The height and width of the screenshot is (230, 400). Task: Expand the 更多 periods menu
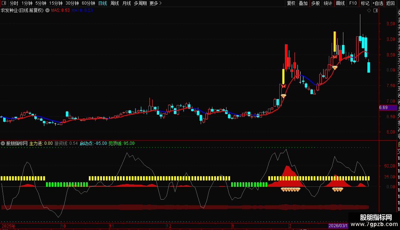[155, 3]
